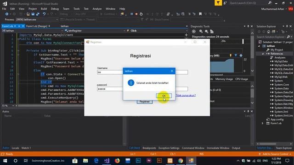Open Google Chrome from the taskbar

click(181, 161)
